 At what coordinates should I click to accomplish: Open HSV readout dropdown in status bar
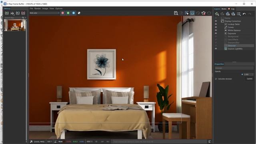[x=90, y=142]
